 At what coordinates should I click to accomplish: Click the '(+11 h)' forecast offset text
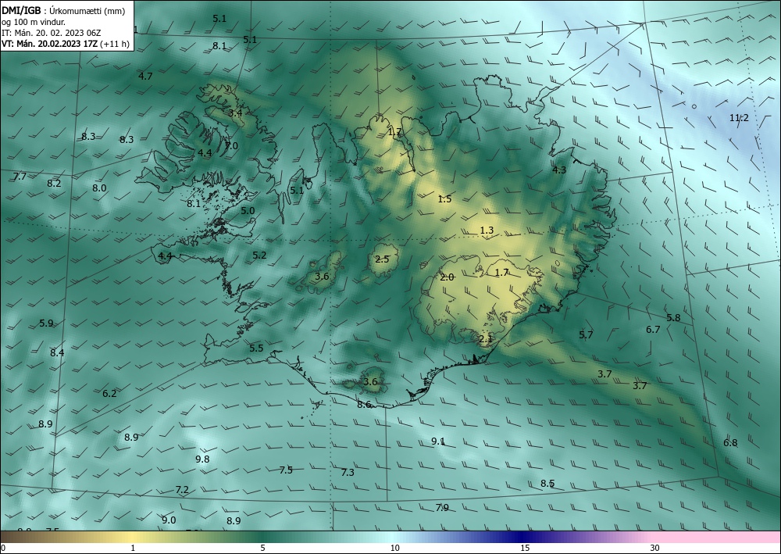115,43
